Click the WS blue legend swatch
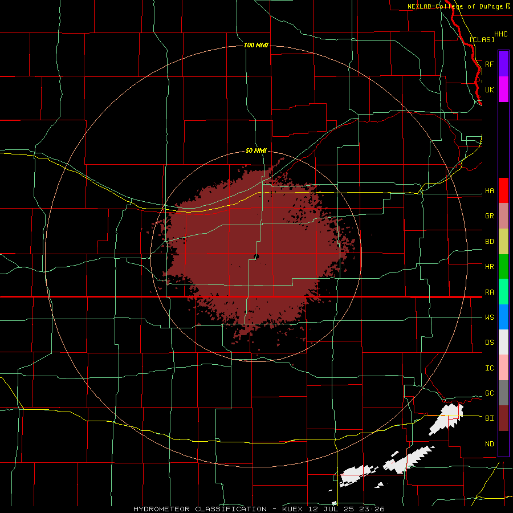Screen dimensions: 513x513 [x=503, y=317]
